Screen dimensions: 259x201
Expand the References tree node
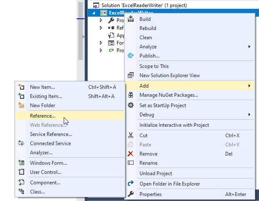coord(101,28)
